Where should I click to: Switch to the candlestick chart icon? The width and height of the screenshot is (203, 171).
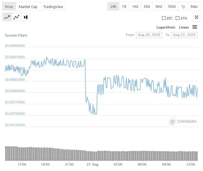coord(26,17)
